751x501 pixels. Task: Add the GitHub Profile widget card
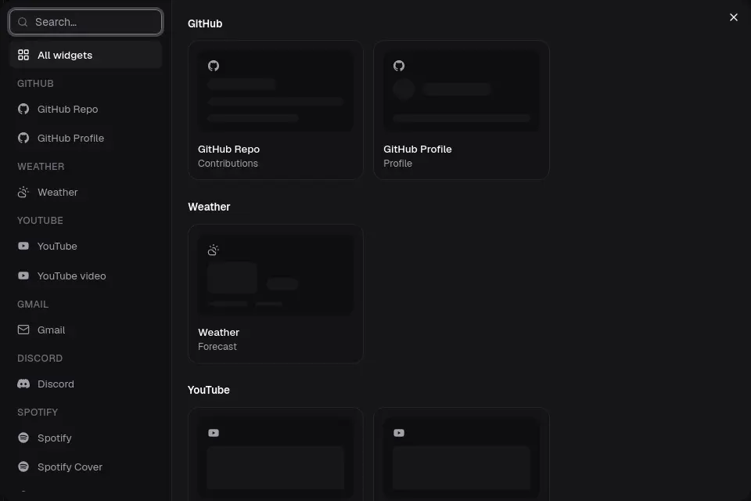(x=462, y=110)
